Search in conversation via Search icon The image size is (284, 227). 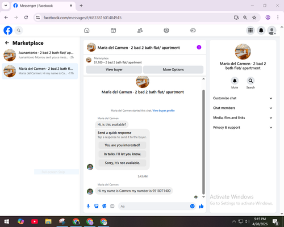(x=250, y=81)
